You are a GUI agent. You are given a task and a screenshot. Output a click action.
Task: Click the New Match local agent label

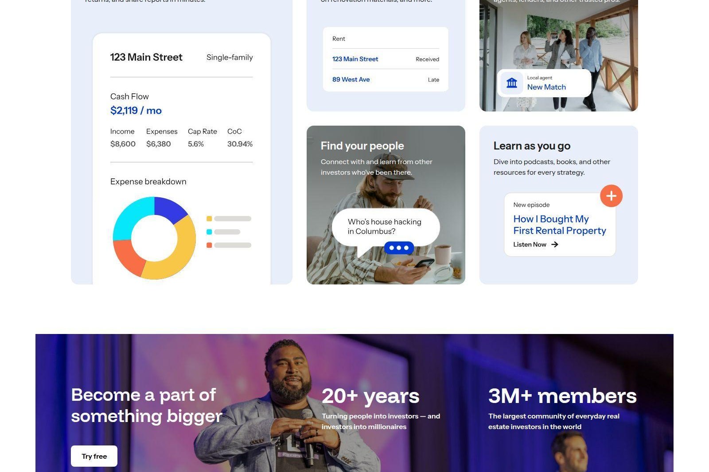click(546, 87)
